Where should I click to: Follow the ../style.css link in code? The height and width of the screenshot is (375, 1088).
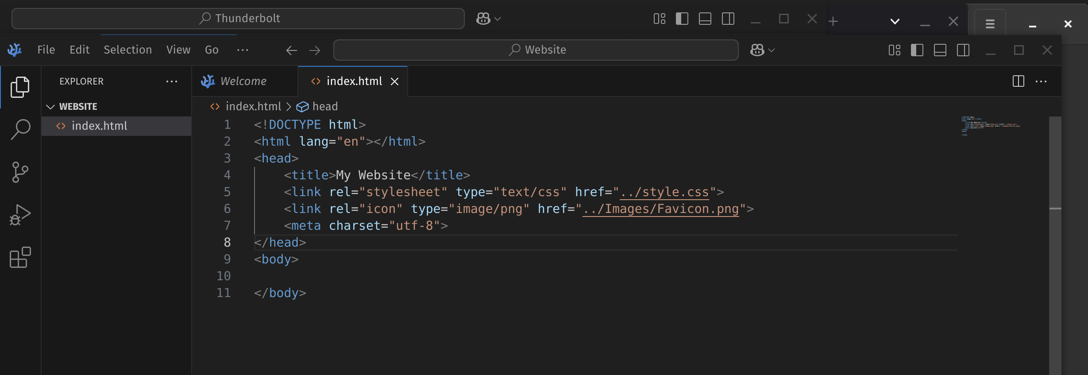664,192
